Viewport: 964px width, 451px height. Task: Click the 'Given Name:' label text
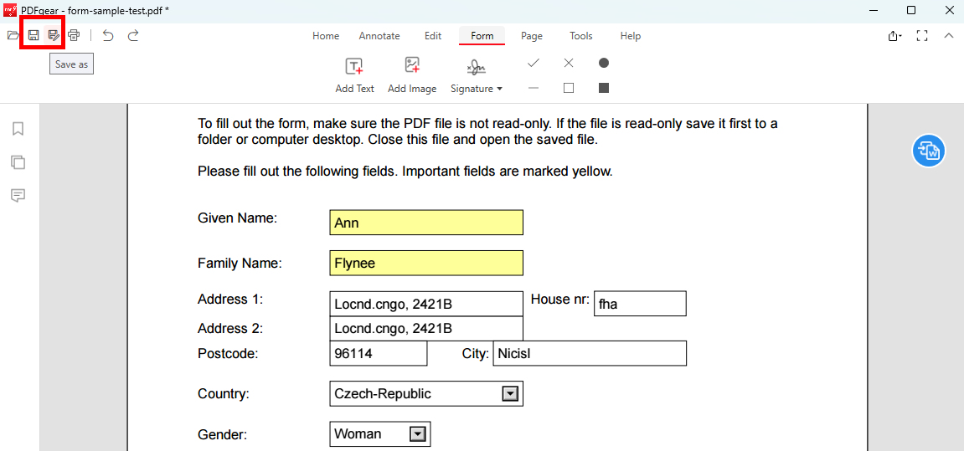[238, 218]
